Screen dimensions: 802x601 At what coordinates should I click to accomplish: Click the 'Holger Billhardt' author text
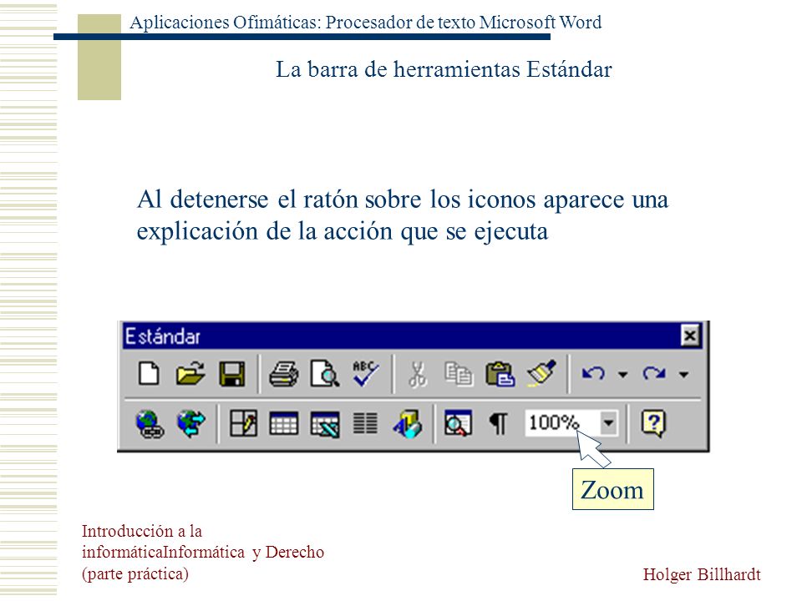pos(702,574)
